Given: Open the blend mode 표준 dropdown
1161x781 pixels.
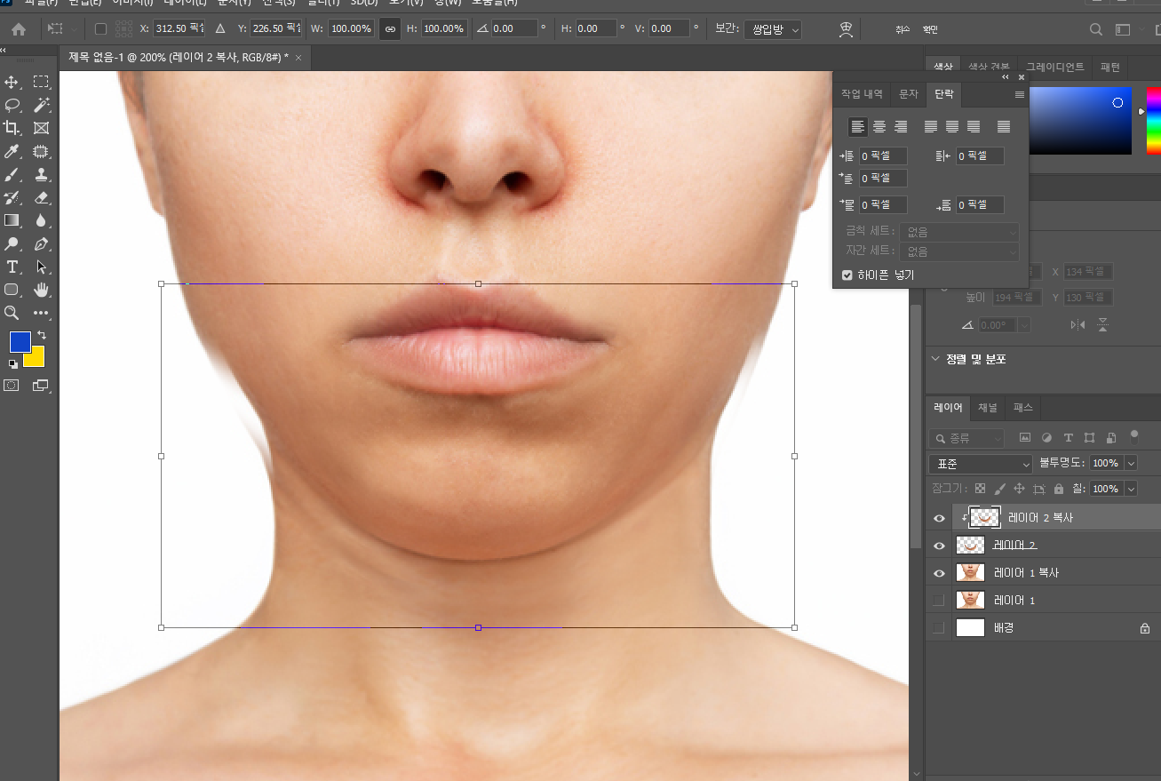Looking at the screenshot, I should pyautogui.click(x=981, y=464).
